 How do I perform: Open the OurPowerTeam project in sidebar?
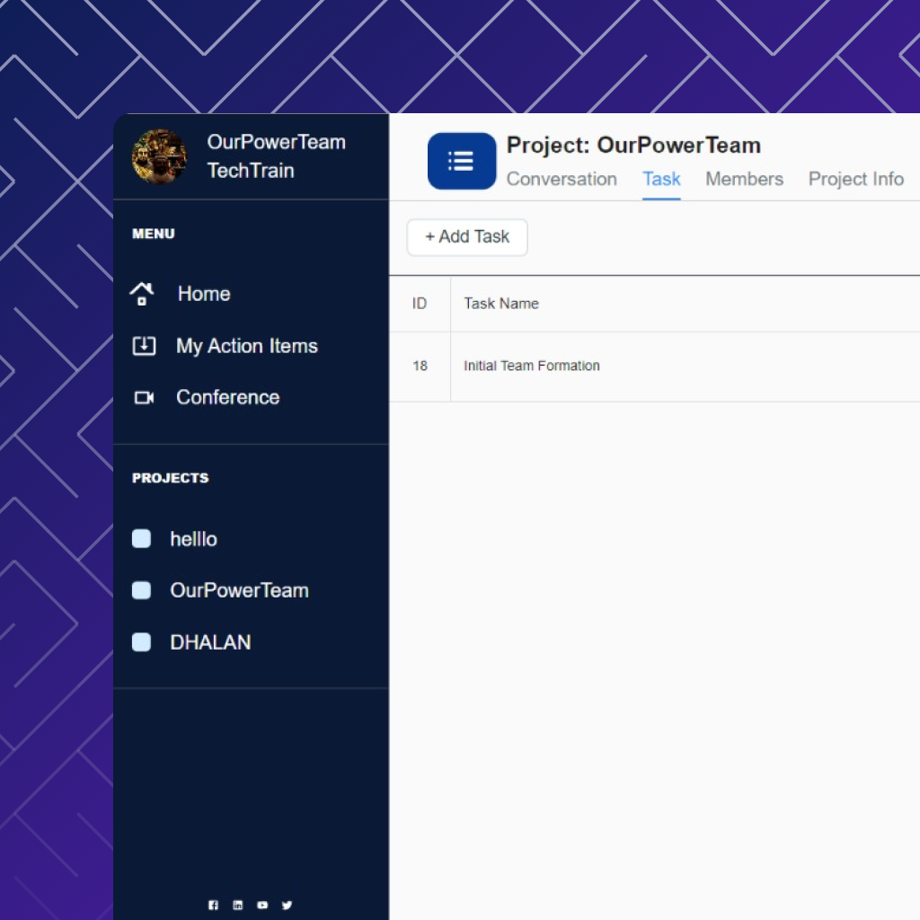(239, 590)
